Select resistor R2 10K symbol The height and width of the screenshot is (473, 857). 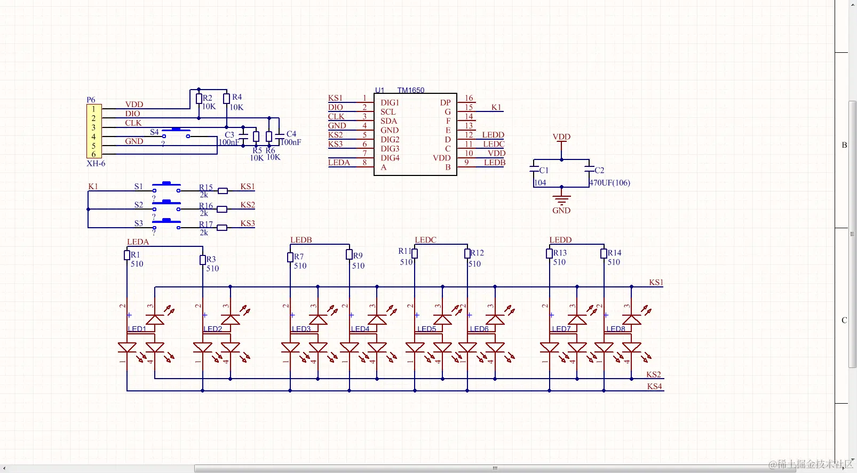point(199,99)
